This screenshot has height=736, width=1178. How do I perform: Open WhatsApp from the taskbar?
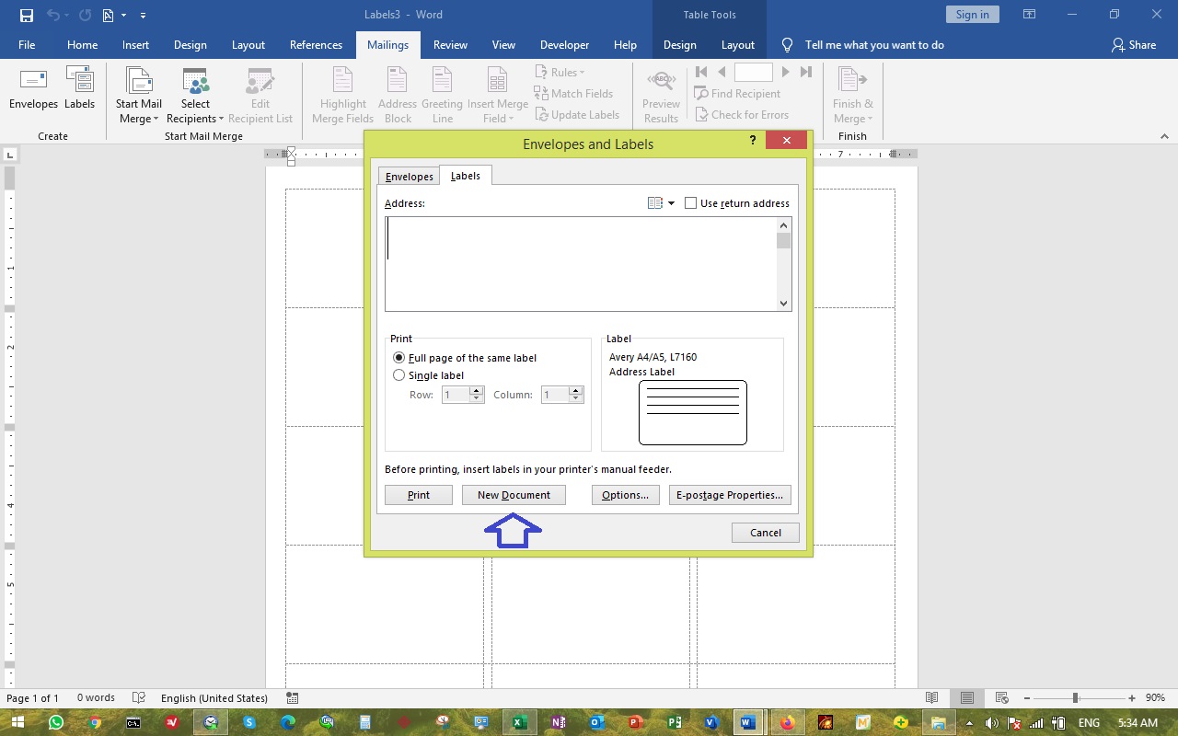(56, 722)
